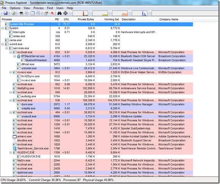
Task: Click "Desktop Window Manager" description text
Action: click(137, 105)
